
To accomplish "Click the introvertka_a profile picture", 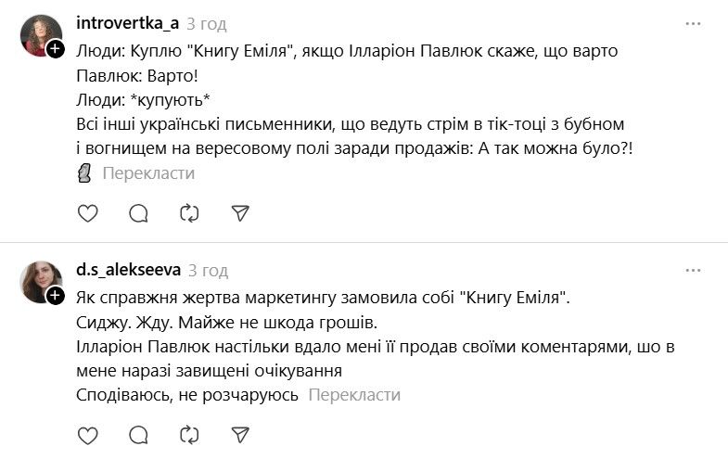I will (x=39, y=35).
